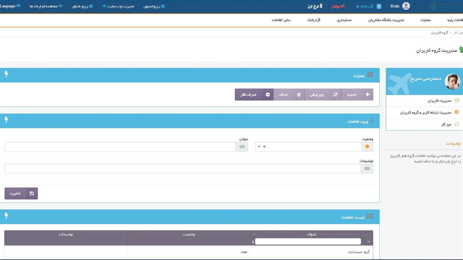Click the plus icon on the جدید button
Image resolution: width=463 pixels, height=260 pixels.
point(368,95)
